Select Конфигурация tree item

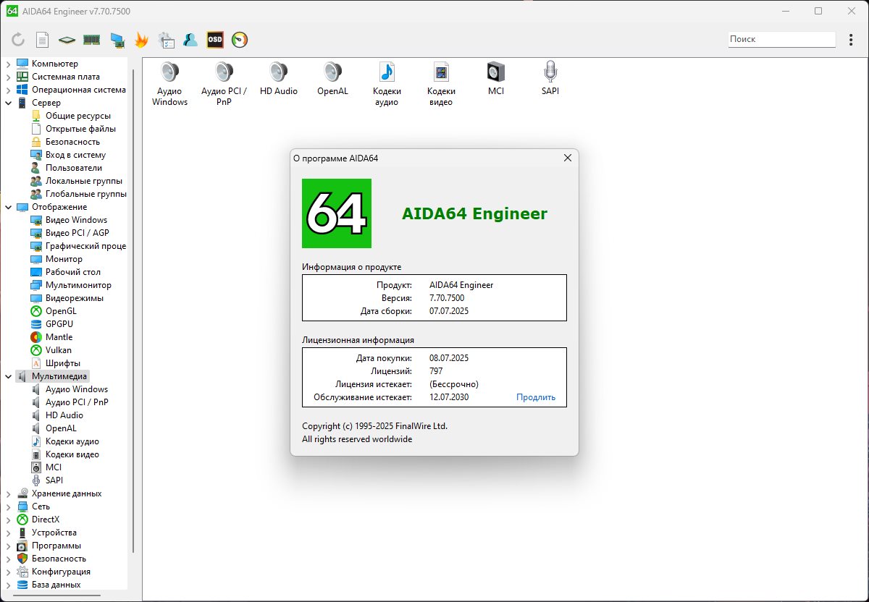click(61, 572)
